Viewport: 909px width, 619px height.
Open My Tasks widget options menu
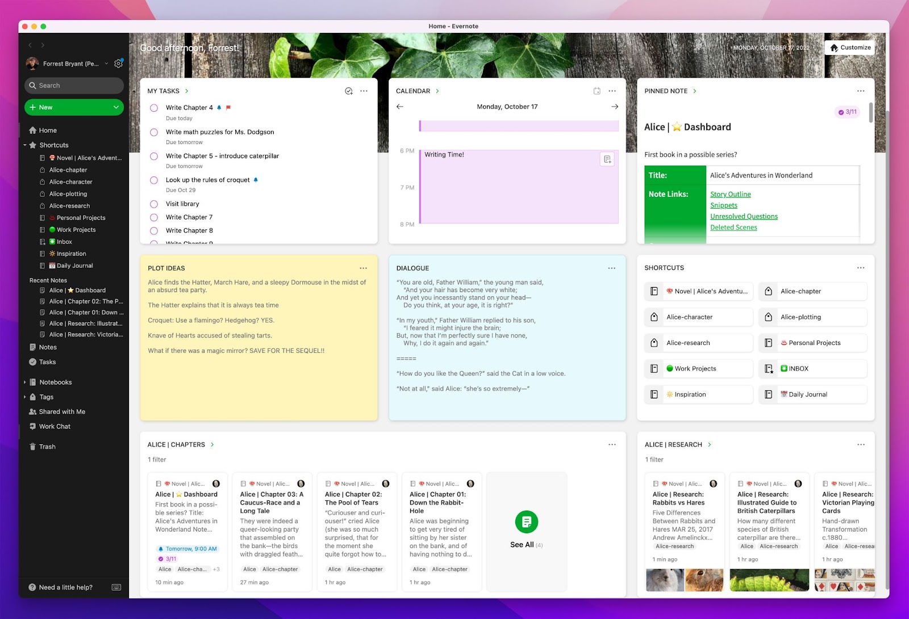(364, 91)
